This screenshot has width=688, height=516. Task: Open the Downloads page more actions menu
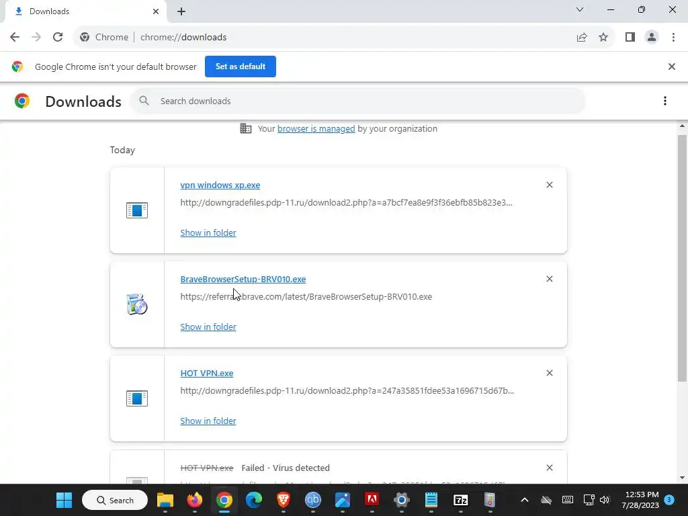664,101
